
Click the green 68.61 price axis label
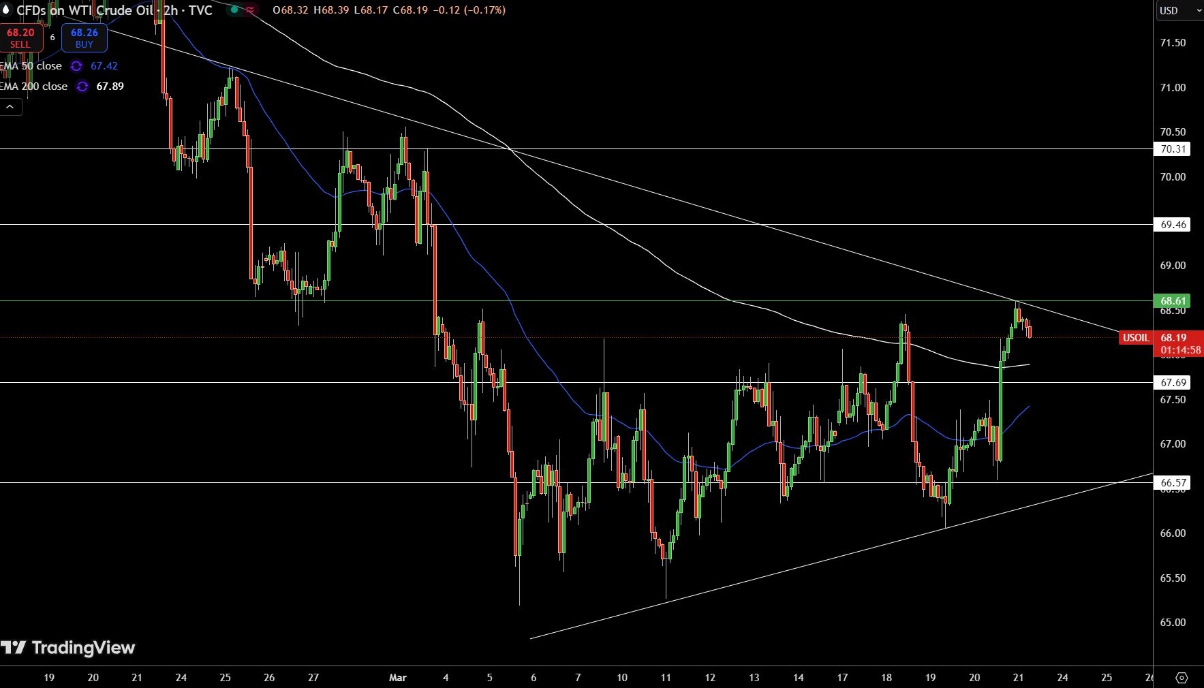point(1173,301)
